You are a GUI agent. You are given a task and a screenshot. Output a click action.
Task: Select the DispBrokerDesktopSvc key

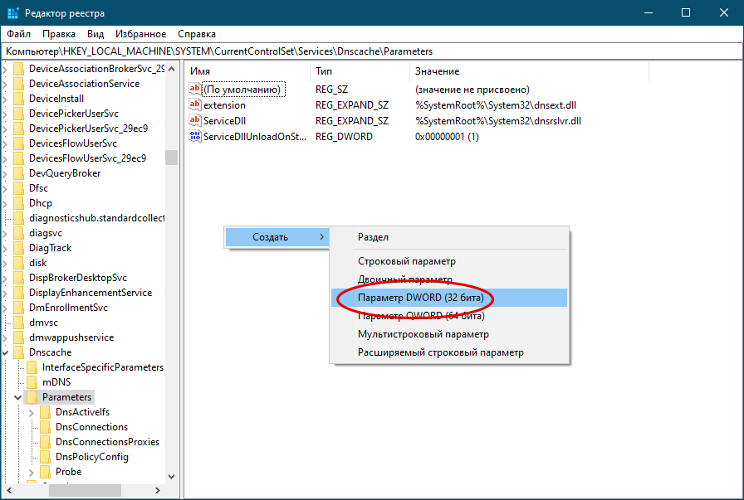(78, 278)
